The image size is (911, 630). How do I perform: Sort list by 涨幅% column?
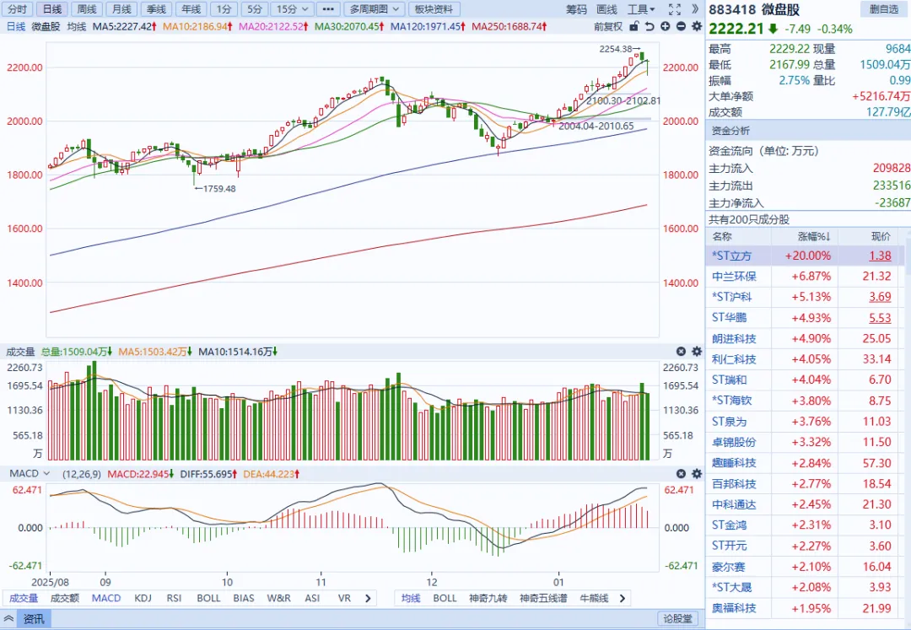813,236
